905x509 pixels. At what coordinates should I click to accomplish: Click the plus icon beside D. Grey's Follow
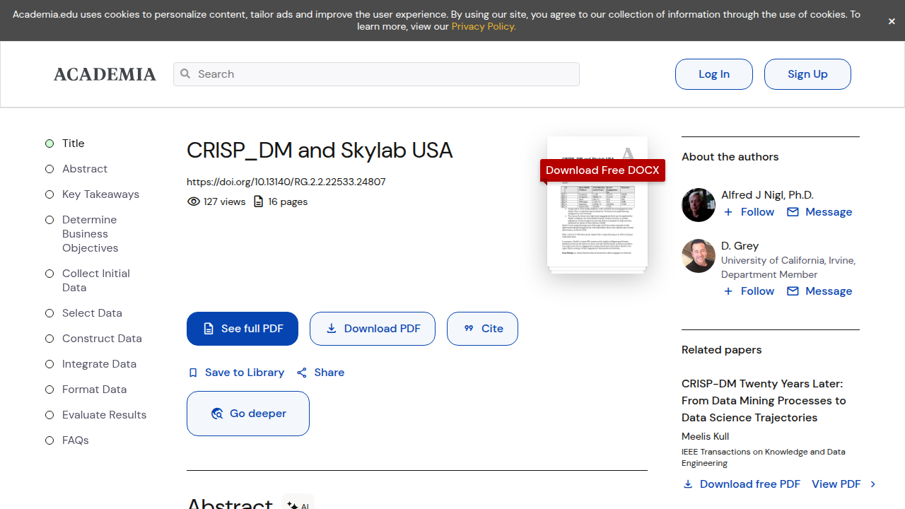pyautogui.click(x=728, y=291)
